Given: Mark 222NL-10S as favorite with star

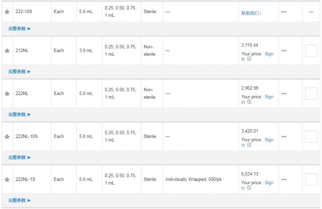Looking at the screenshot, I should (7, 137).
